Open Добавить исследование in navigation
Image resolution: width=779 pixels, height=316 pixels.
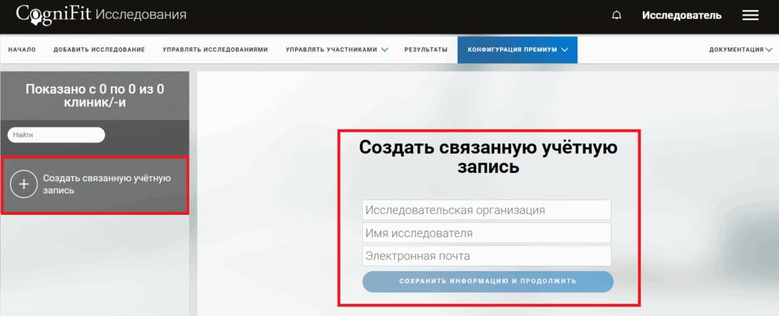(99, 49)
